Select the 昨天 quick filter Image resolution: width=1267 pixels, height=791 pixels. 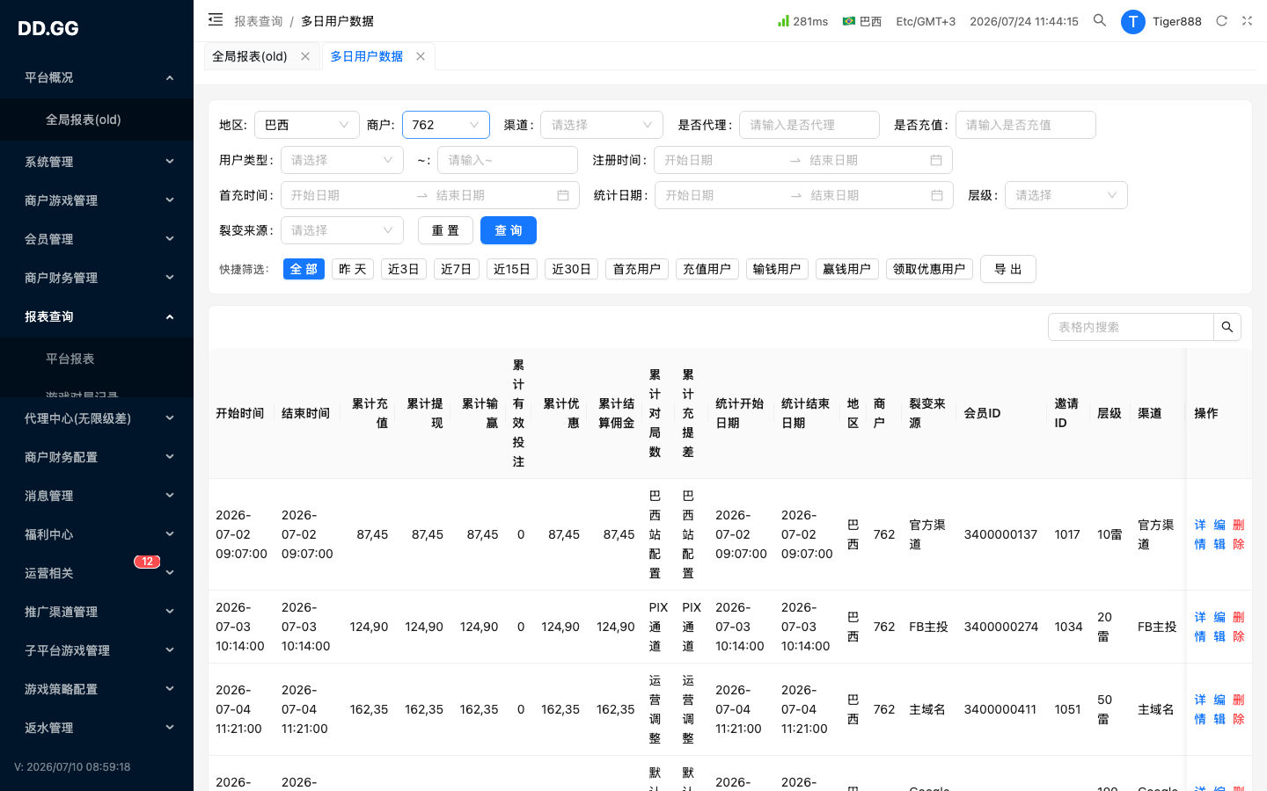click(x=353, y=269)
